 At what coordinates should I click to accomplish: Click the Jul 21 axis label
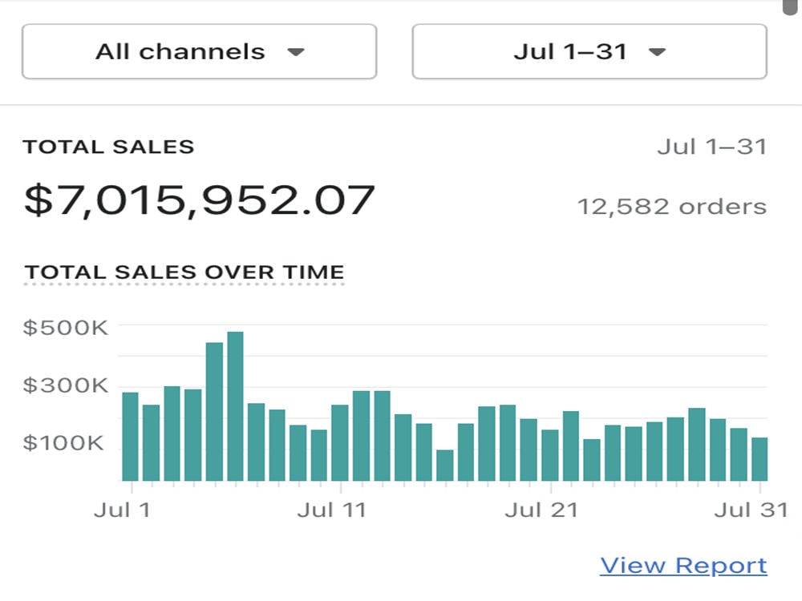click(x=541, y=510)
